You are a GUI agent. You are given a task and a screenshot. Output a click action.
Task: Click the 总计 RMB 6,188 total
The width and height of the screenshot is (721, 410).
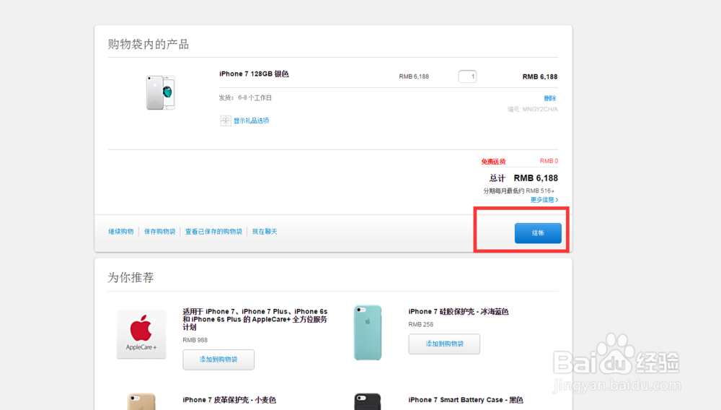pyautogui.click(x=523, y=178)
